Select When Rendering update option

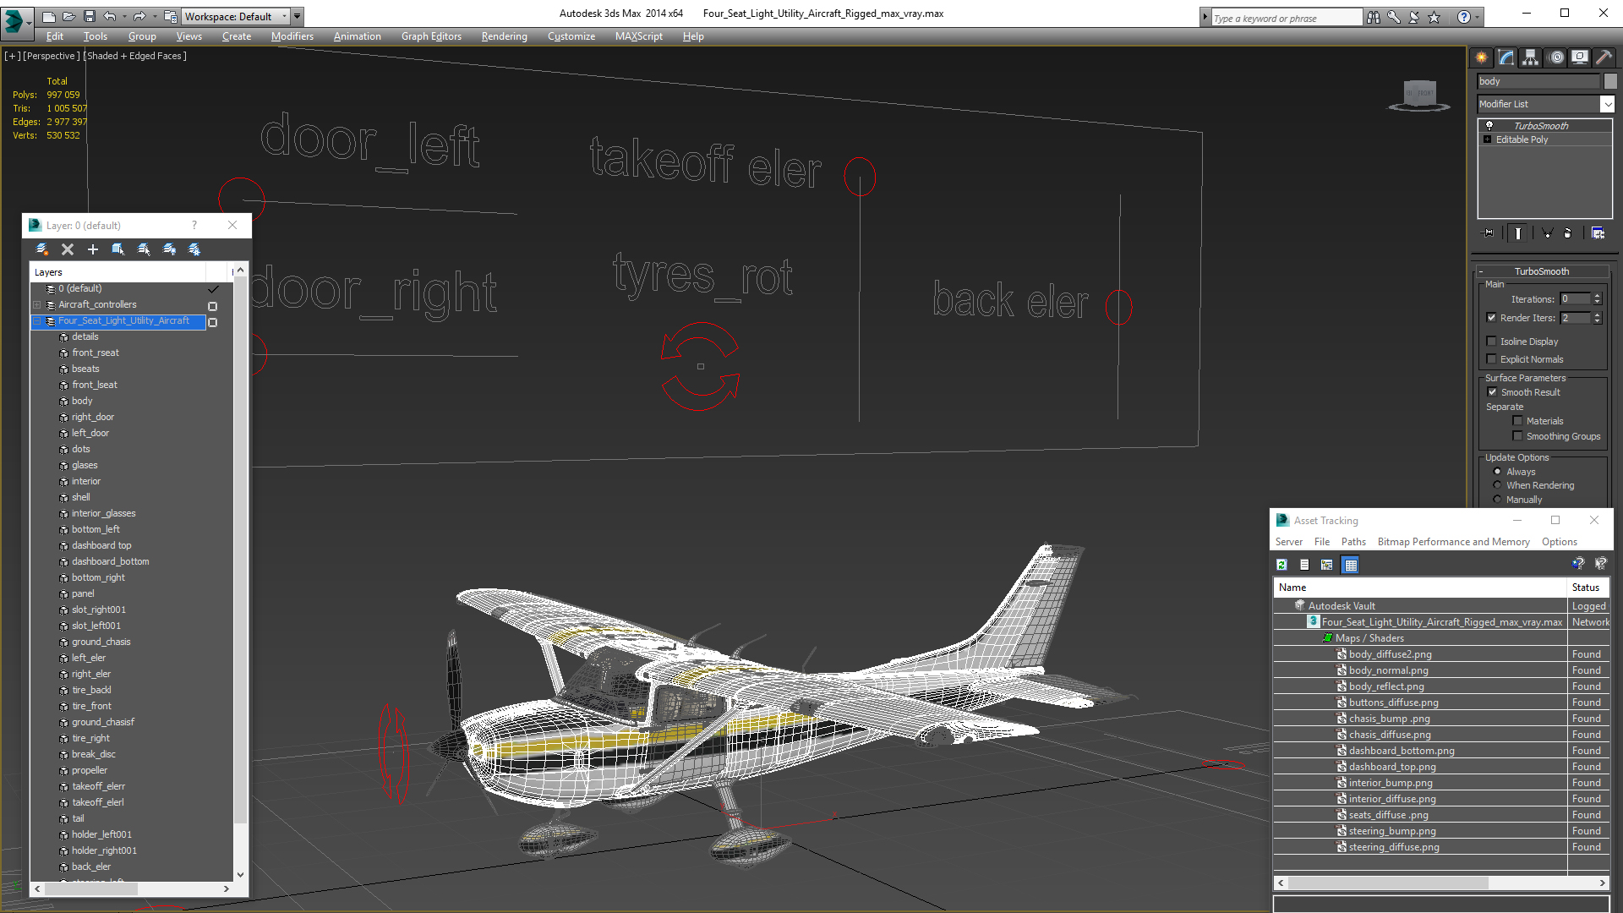(1498, 485)
